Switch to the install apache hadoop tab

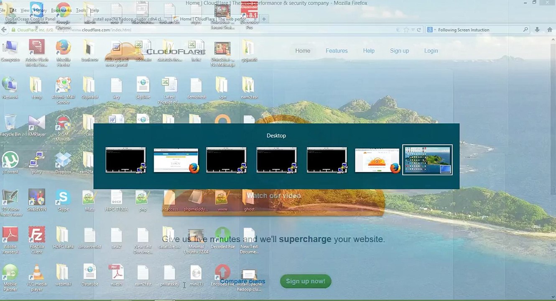click(128, 19)
